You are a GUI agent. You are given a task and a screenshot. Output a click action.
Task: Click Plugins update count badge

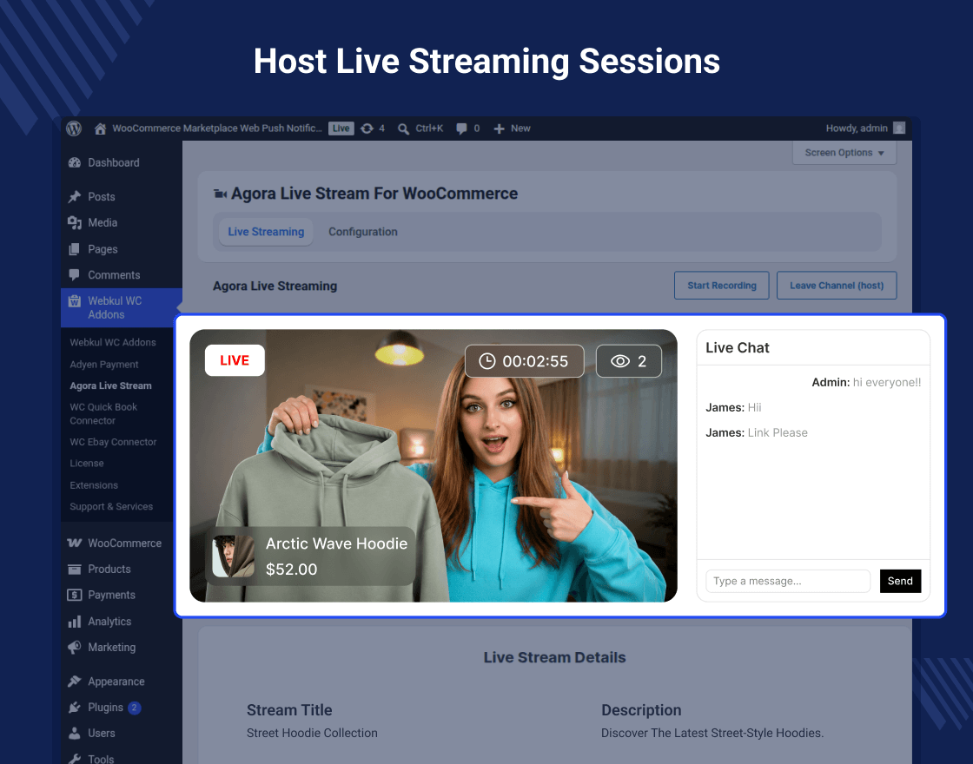[x=135, y=708]
